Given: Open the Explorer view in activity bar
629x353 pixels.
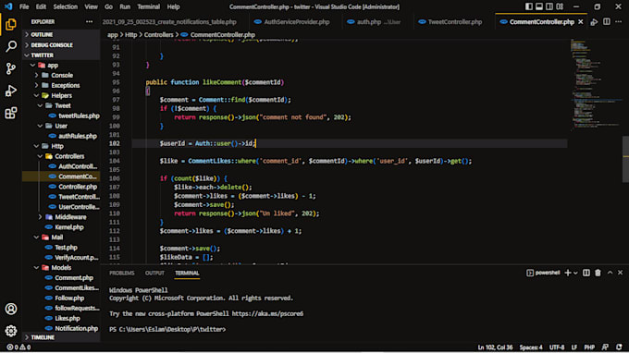Looking at the screenshot, I should tap(11, 24).
